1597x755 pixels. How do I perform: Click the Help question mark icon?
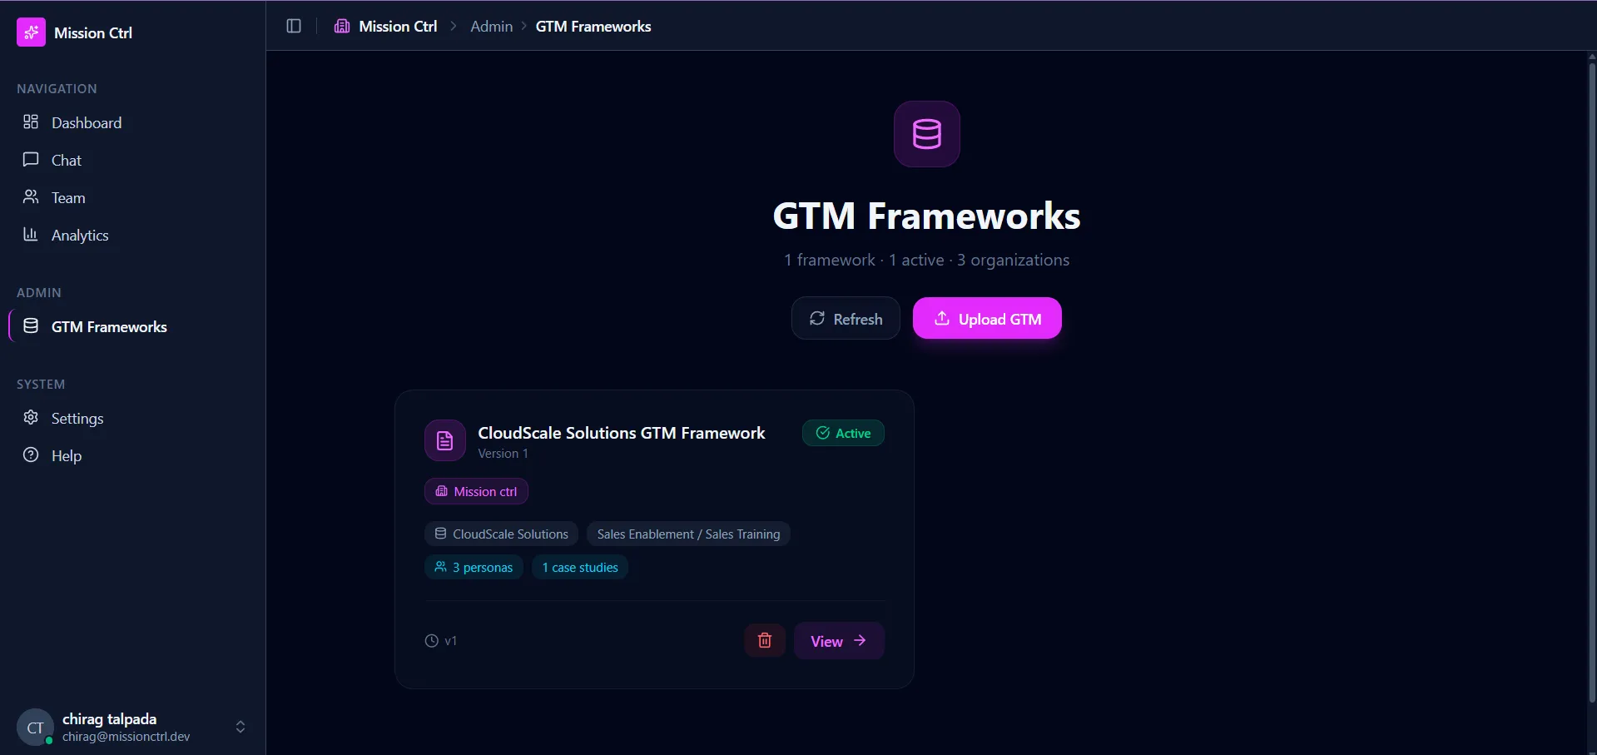point(30,454)
